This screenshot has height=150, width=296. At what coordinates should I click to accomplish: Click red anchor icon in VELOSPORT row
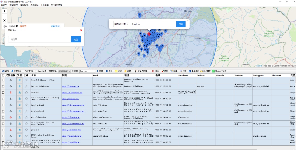pos(11,93)
